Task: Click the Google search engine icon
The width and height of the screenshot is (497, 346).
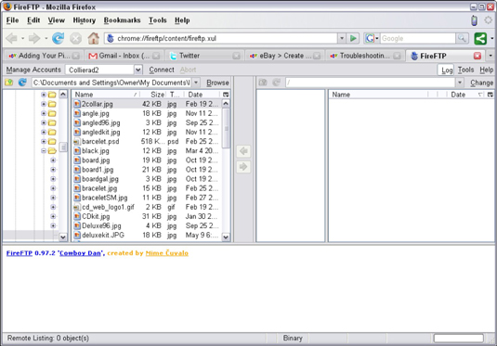Action: click(x=370, y=38)
